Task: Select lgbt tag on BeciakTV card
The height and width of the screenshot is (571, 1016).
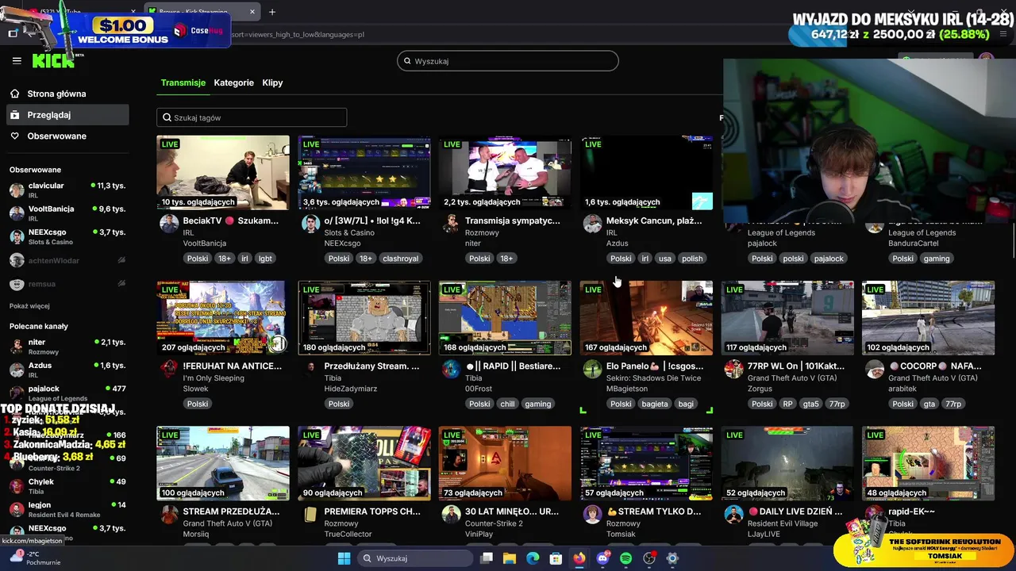Action: 265,259
